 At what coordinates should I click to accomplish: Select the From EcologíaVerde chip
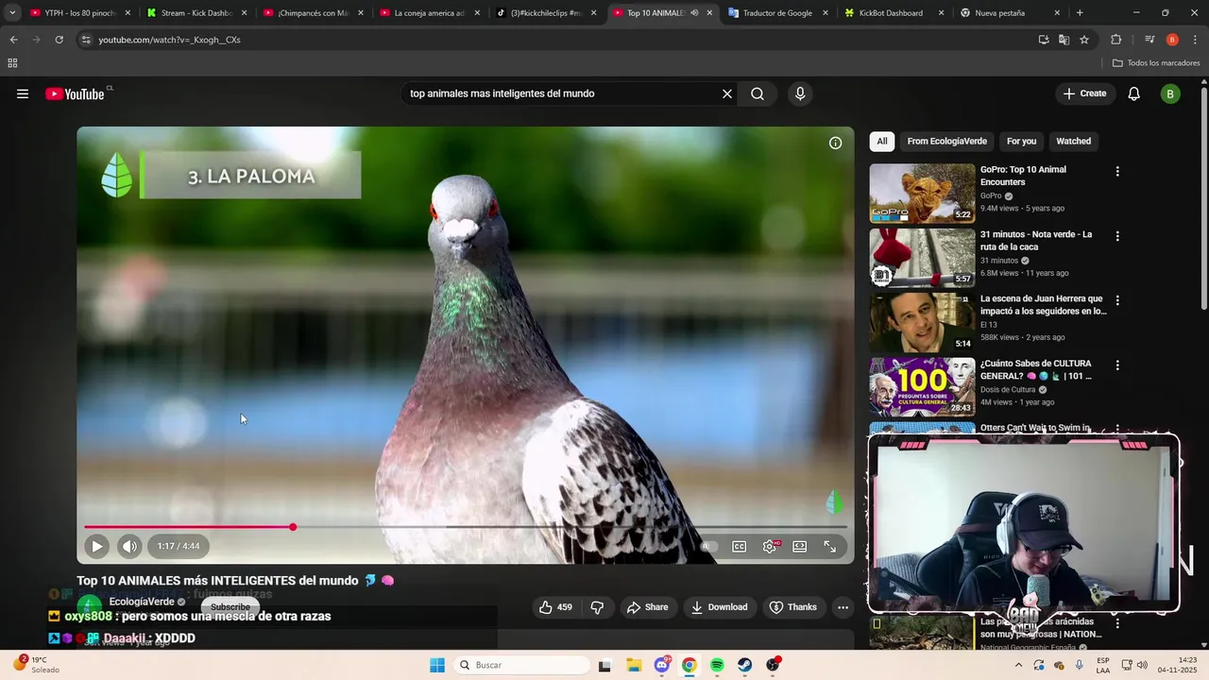[x=947, y=142]
